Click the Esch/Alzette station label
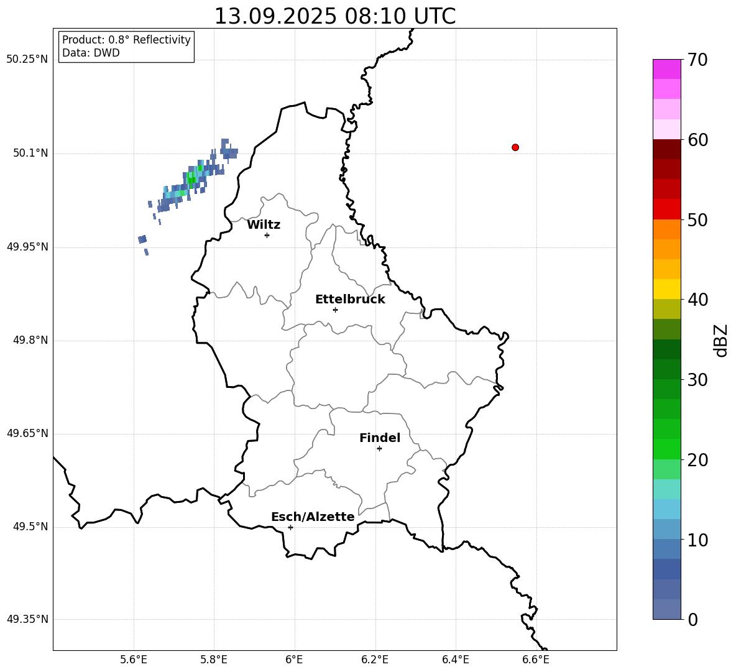This screenshot has height=672, width=736. (x=313, y=517)
